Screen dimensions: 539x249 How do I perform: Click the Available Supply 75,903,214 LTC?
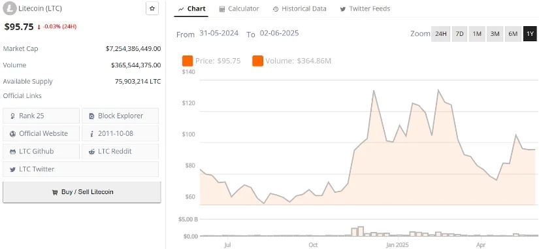tap(138, 82)
